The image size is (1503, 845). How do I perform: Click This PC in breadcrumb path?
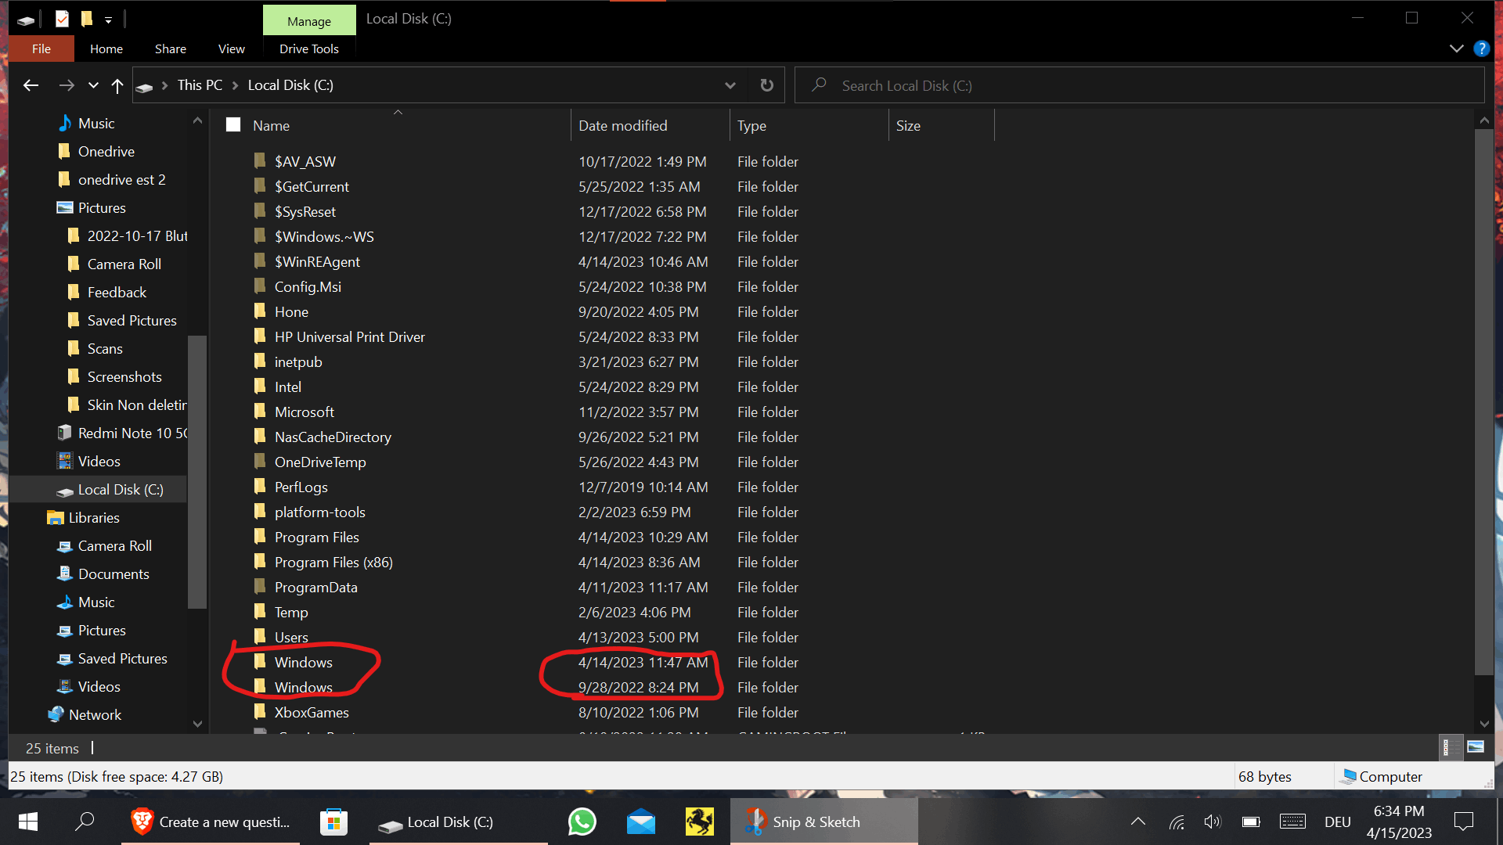pyautogui.click(x=200, y=85)
